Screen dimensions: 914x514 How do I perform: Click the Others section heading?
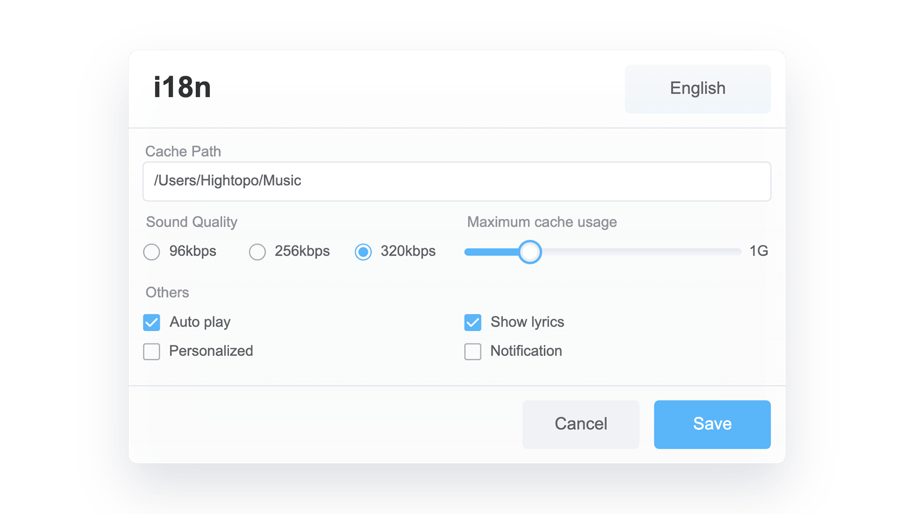167,292
